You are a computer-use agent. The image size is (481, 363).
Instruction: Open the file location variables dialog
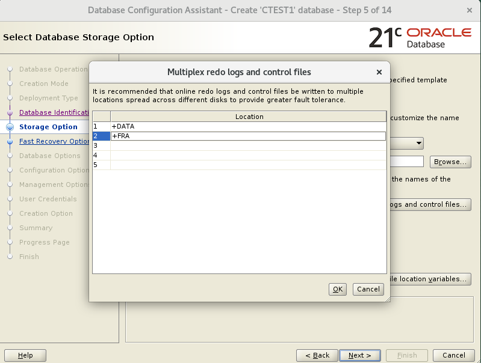pyautogui.click(x=430, y=279)
